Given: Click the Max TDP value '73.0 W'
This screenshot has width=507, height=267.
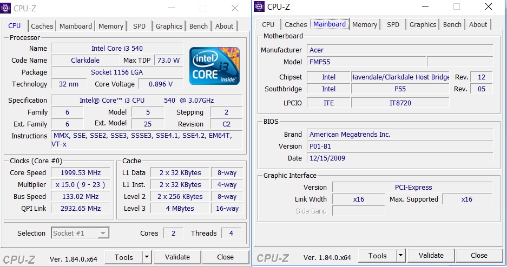Looking at the screenshot, I should tap(168, 61).
